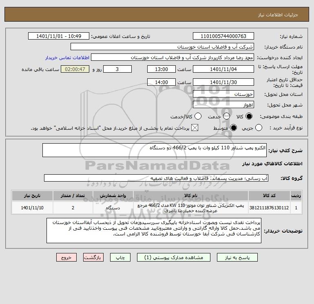Click the quantity cell showing 2
The width and height of the screenshot is (314, 304).
tap(73, 208)
